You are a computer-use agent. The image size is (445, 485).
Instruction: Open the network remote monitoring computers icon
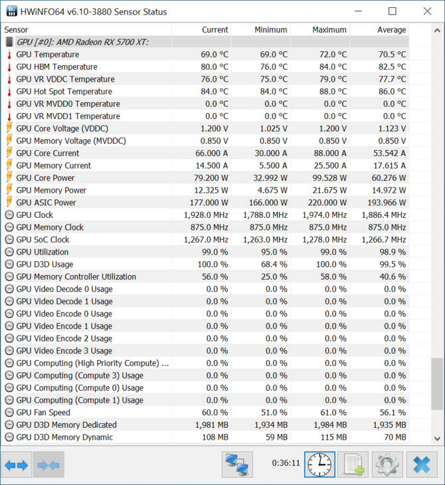237,464
